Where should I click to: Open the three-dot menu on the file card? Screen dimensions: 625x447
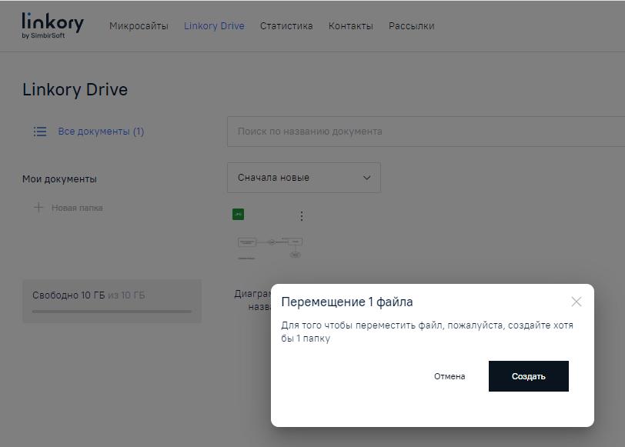click(301, 215)
